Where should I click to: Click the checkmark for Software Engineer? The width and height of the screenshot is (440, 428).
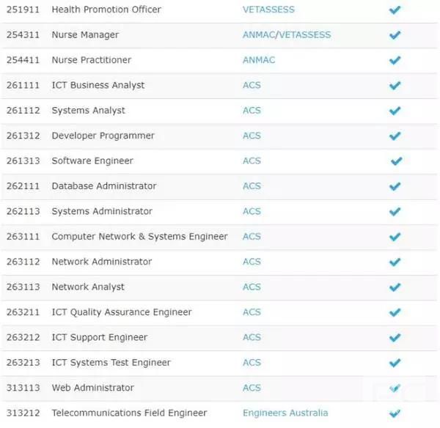[x=396, y=161]
